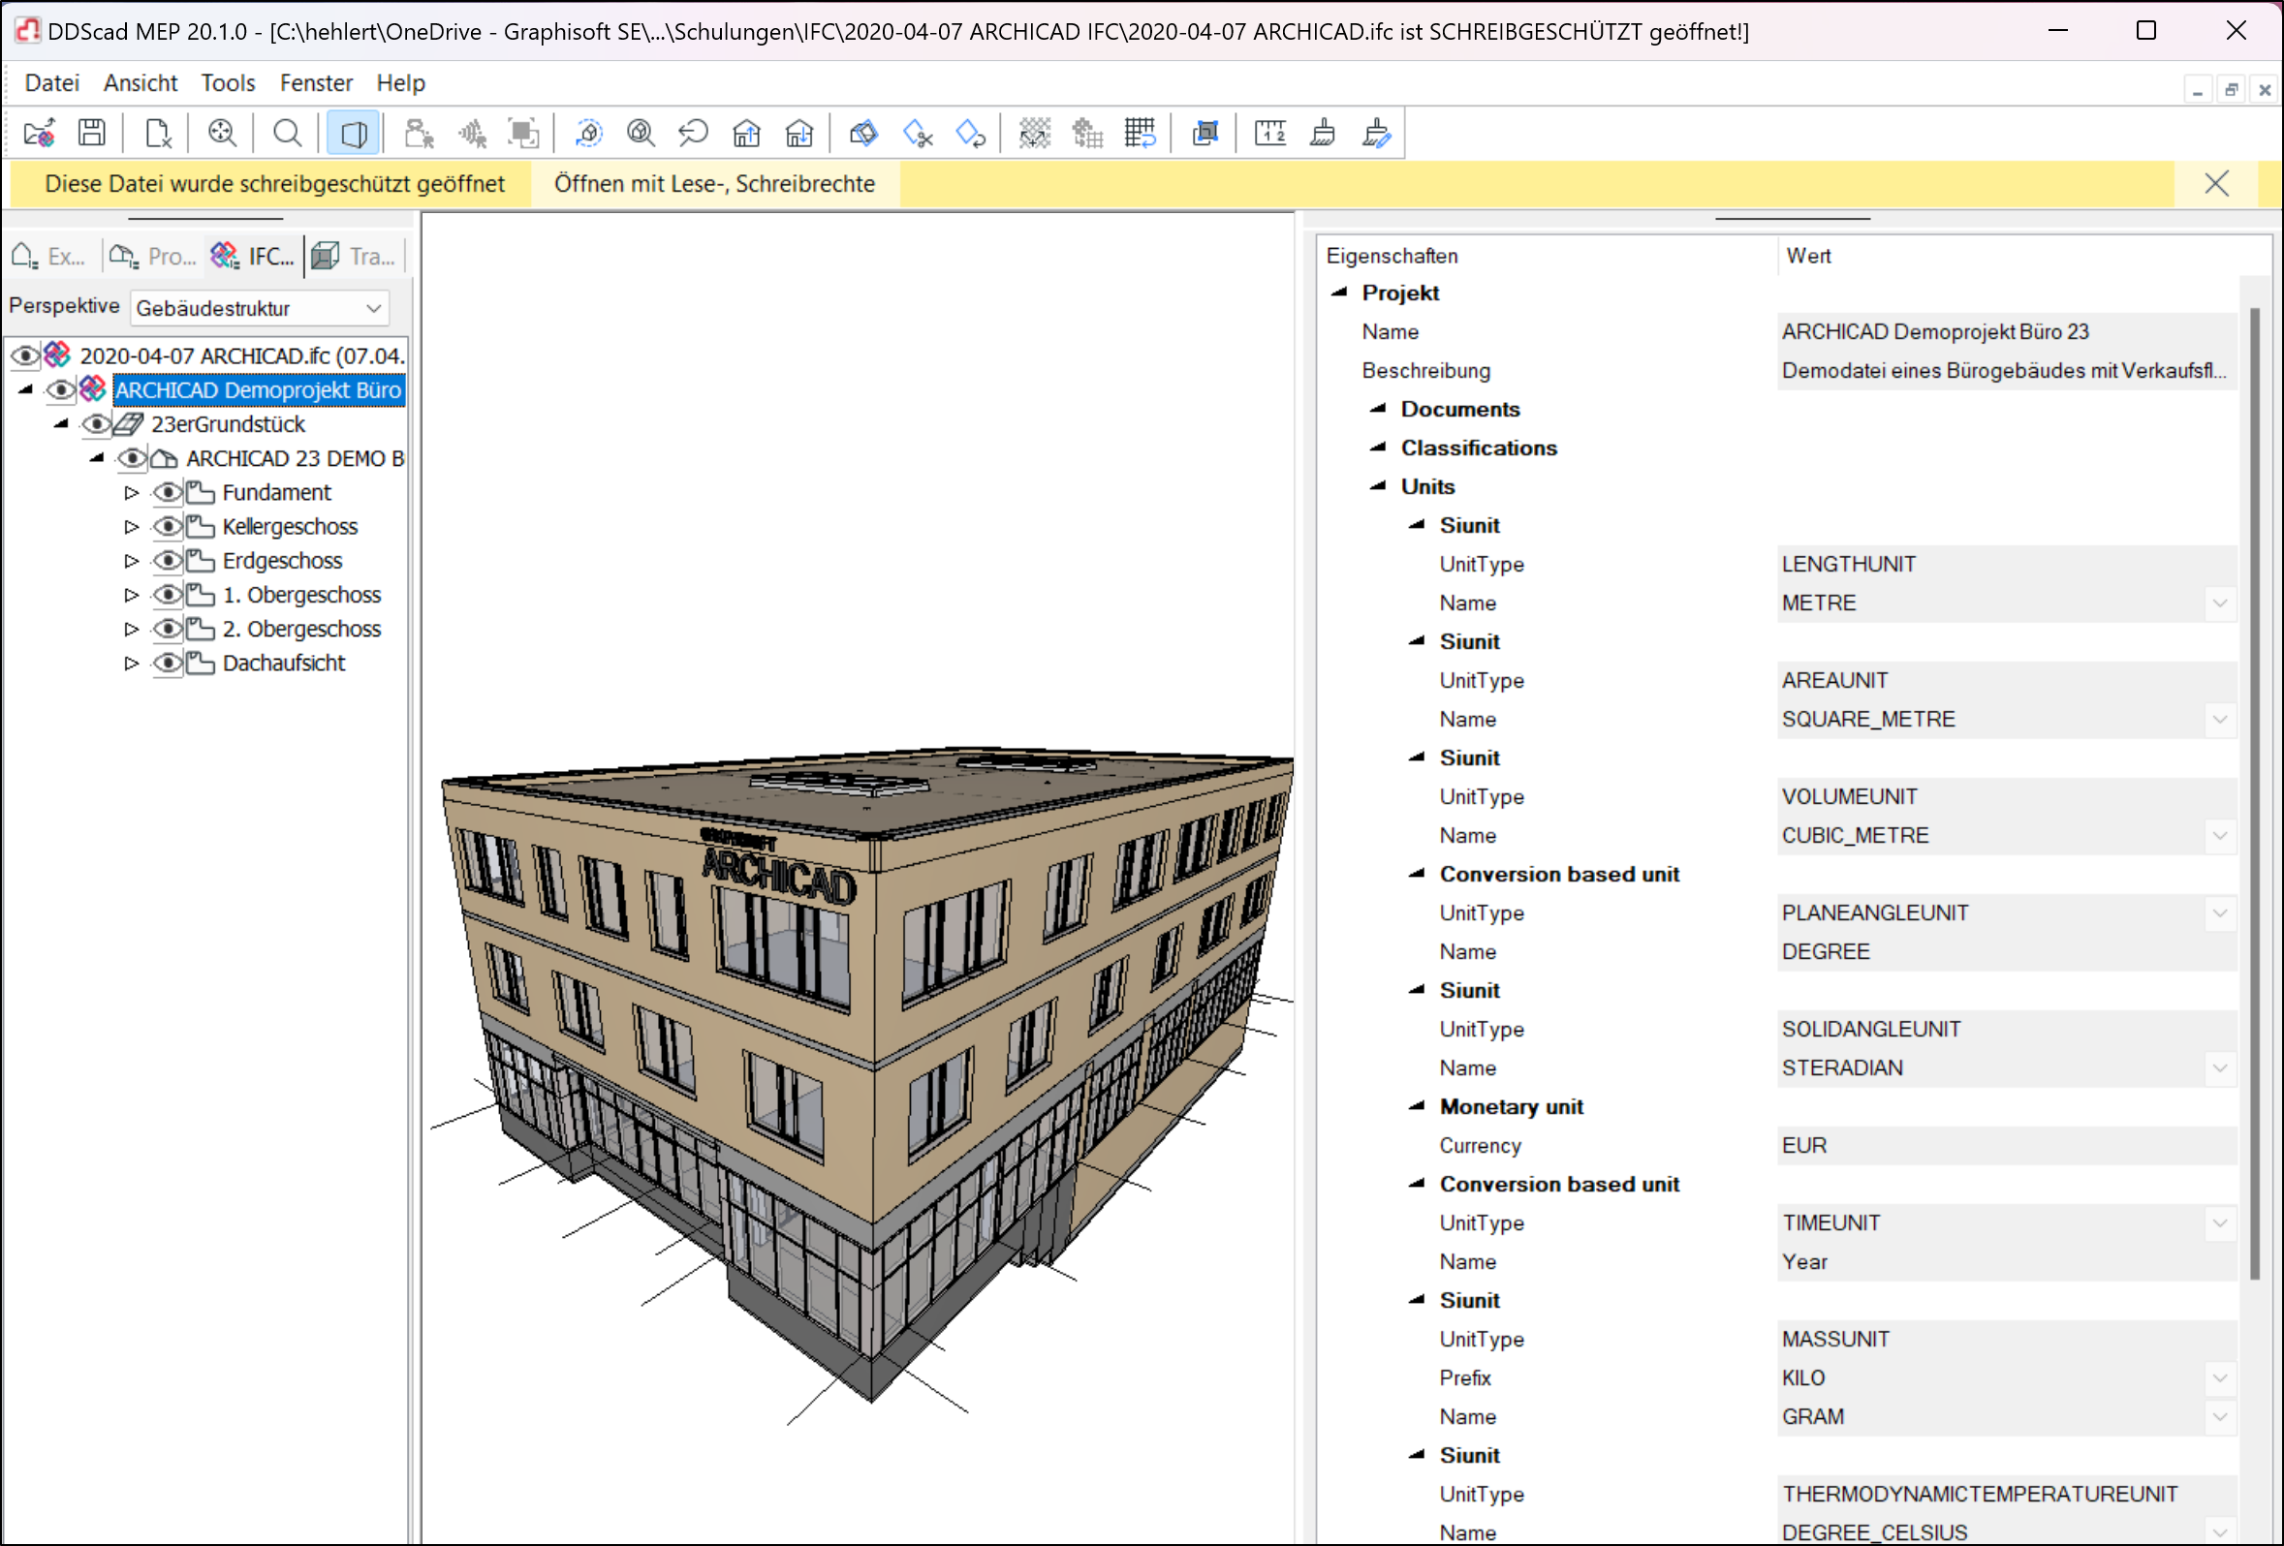Click the reset section plane icon
This screenshot has width=2284, height=1546.
(x=971, y=133)
